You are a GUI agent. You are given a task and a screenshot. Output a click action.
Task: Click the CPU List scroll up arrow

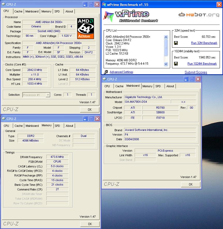(166, 37)
